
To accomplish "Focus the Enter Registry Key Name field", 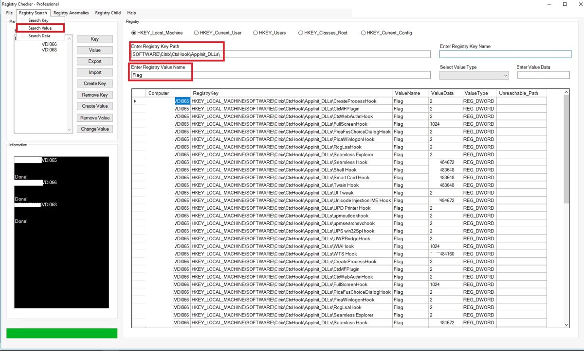I will (x=505, y=54).
